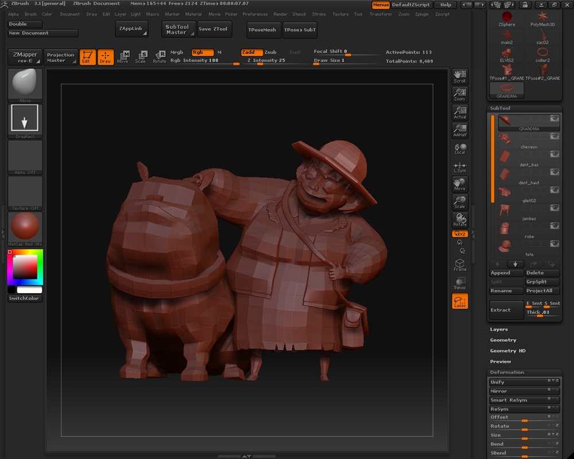Collapse the Deformation section
The width and height of the screenshot is (574, 459).
point(507,372)
